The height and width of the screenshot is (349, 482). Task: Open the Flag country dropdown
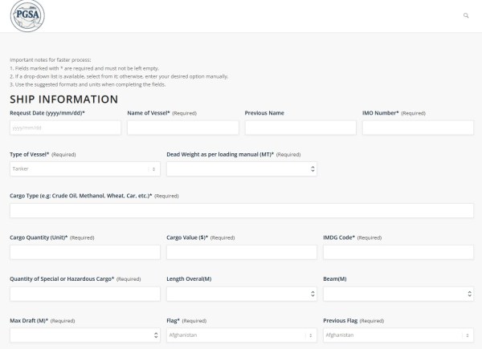coord(242,335)
